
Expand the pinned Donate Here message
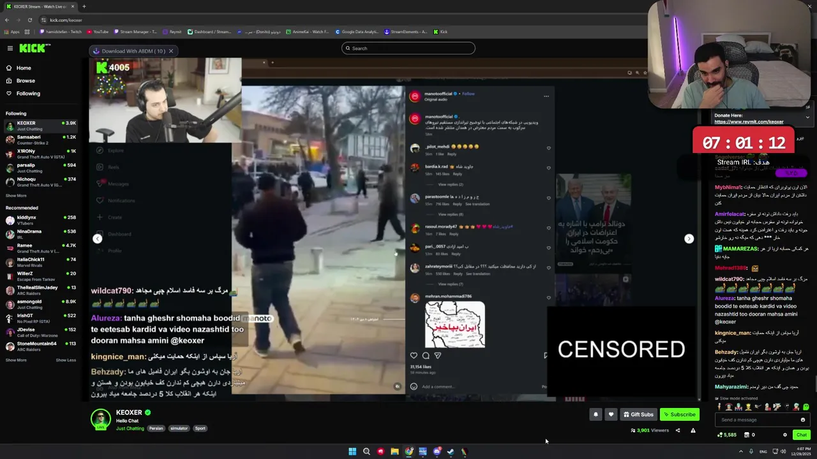coord(807,117)
